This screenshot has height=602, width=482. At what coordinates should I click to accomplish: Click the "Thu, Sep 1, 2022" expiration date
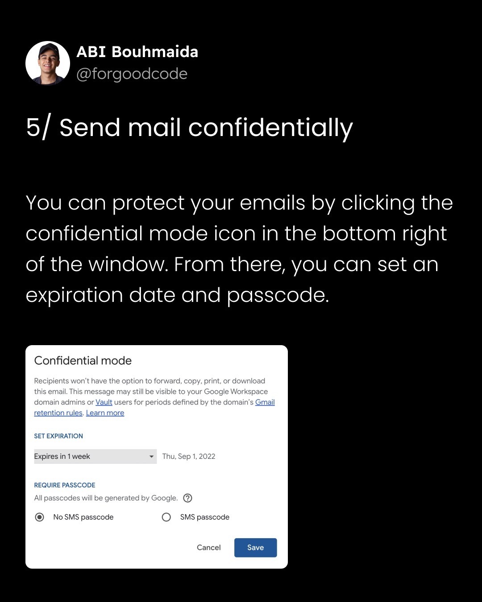189,457
